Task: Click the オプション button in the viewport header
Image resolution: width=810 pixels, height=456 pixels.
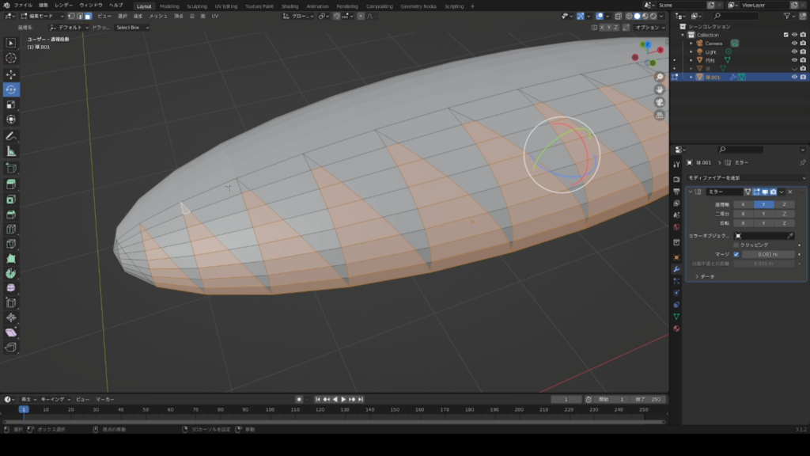Action: click(x=648, y=27)
